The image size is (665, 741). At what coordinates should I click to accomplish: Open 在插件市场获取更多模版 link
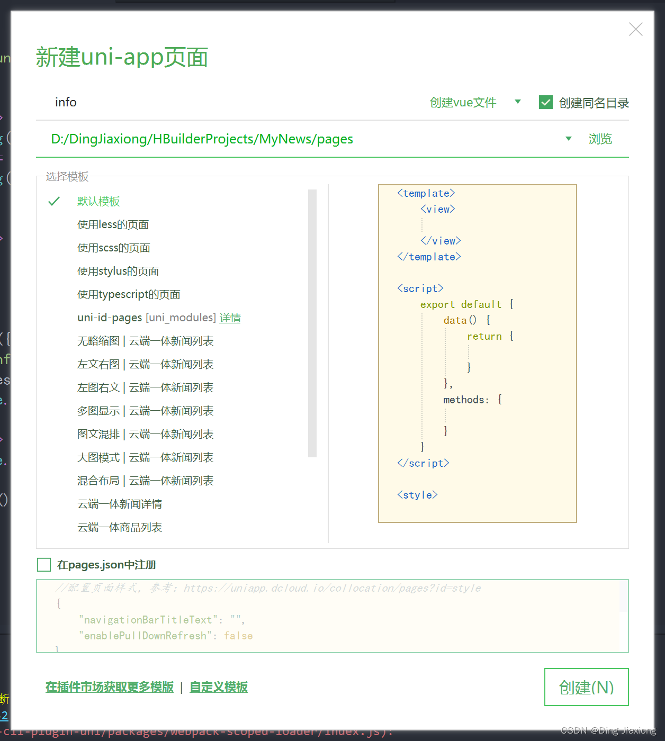tap(109, 687)
